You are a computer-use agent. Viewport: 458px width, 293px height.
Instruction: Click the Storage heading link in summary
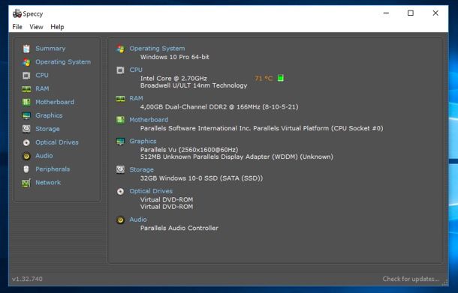coord(142,169)
